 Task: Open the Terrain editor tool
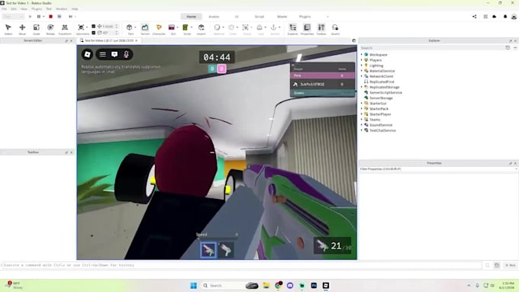click(145, 29)
